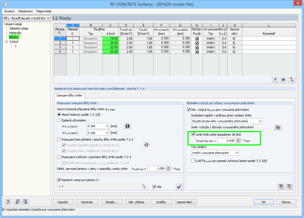This screenshot has height=218, width=304.
Task: Select Materiály in the tree
Action: (x=15, y=33)
